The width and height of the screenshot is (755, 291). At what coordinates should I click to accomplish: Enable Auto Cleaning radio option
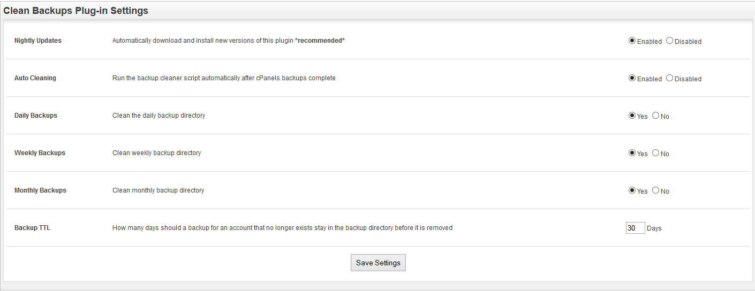tap(632, 78)
